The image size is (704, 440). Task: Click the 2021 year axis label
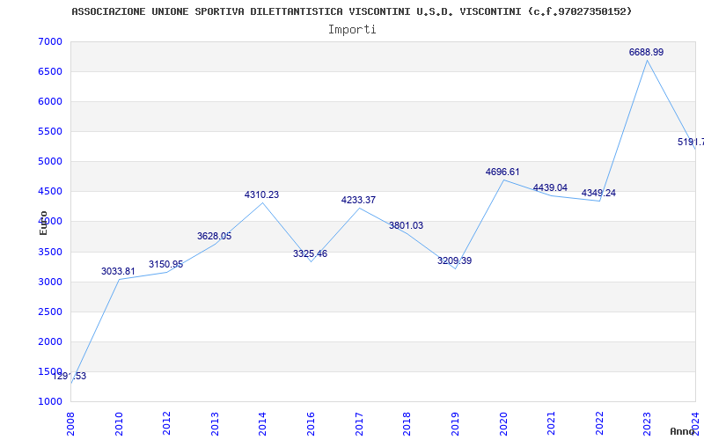click(x=551, y=423)
